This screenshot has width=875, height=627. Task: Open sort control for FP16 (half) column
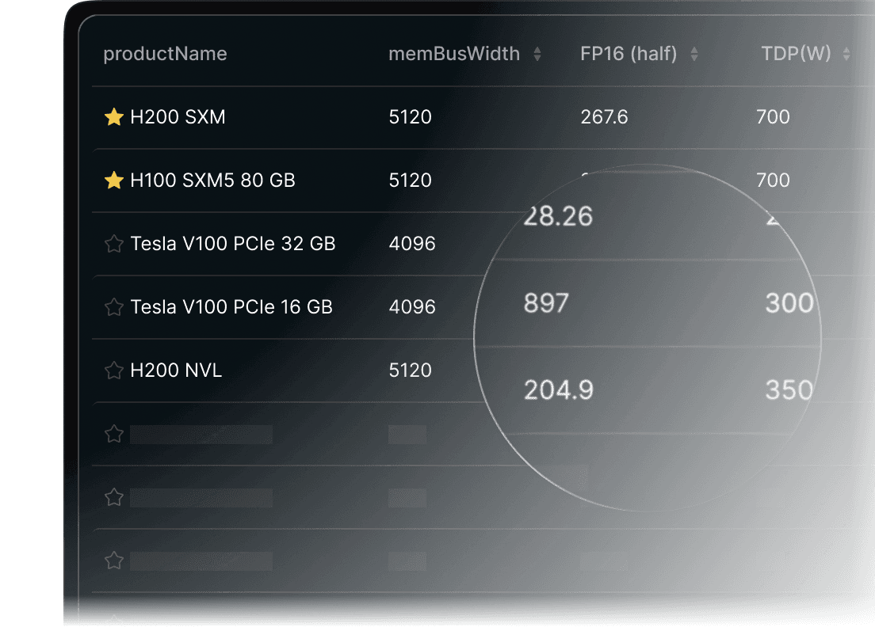(x=694, y=54)
